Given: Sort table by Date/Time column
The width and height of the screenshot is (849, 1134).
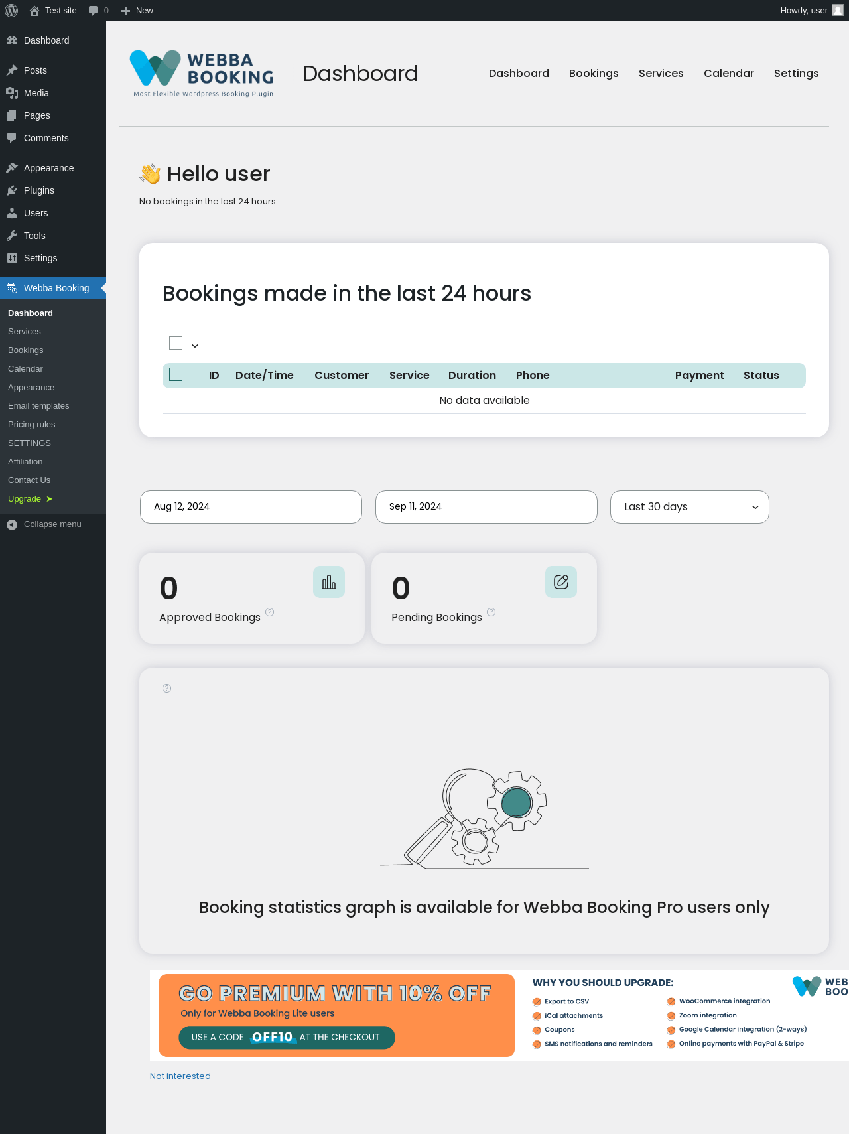Looking at the screenshot, I should pos(265,376).
